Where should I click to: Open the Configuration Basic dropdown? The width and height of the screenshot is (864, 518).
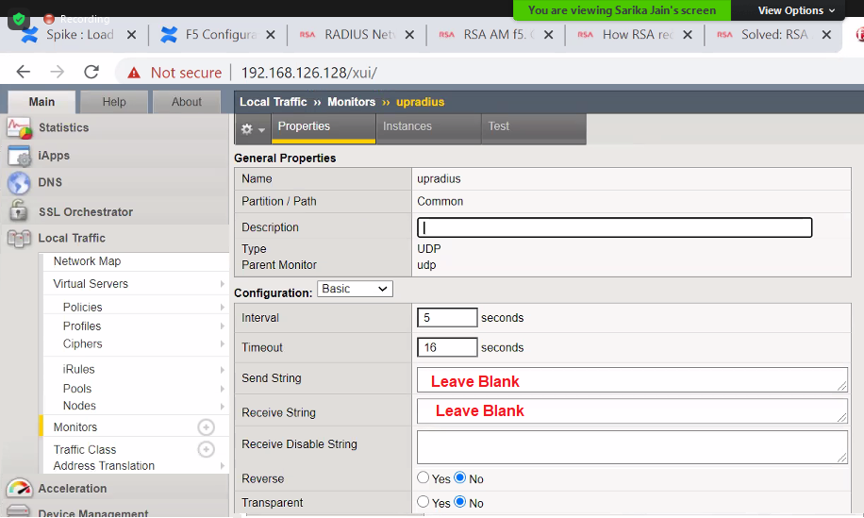[355, 289]
